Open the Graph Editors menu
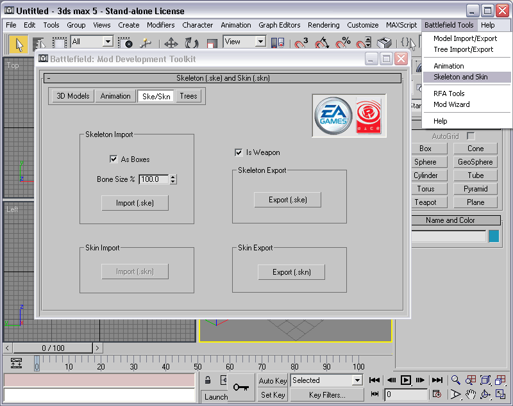 tap(280, 25)
